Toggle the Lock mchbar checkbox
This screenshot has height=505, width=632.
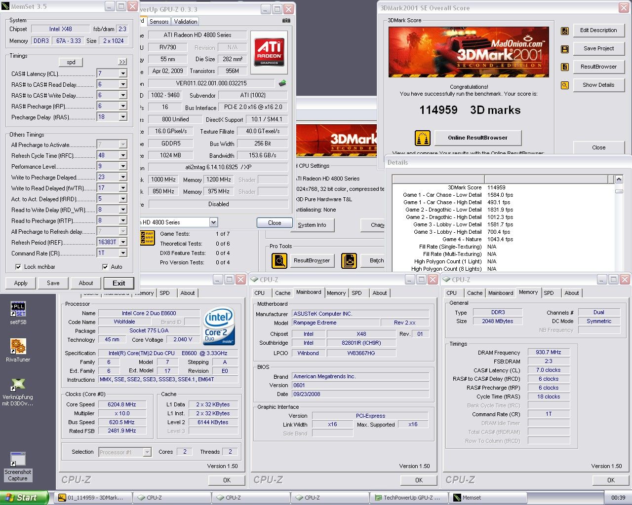(18, 267)
